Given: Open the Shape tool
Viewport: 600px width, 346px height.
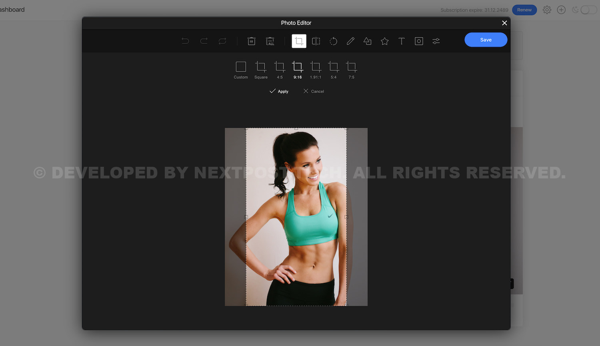Looking at the screenshot, I should [367, 41].
